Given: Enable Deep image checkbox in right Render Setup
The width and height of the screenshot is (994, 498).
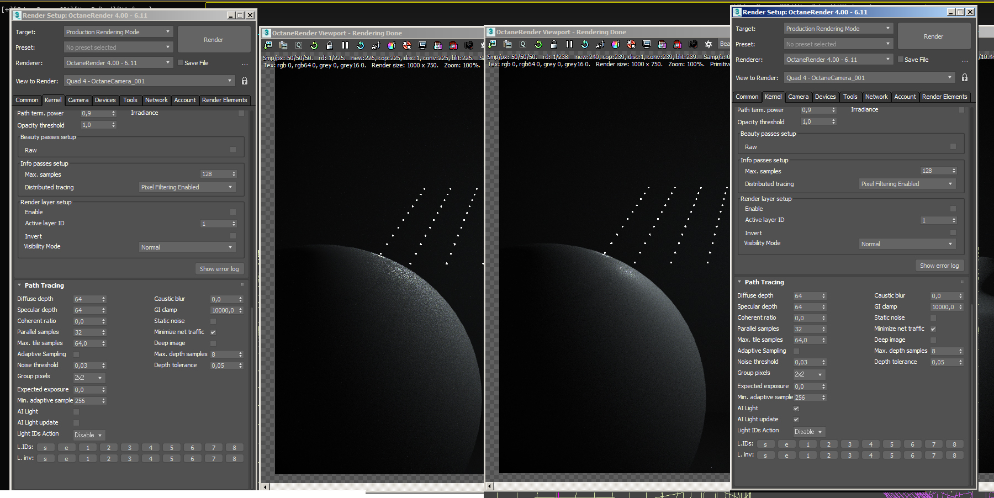Looking at the screenshot, I should (933, 340).
